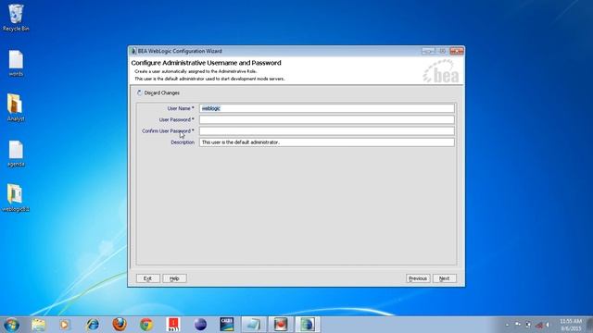
Task: Click the BEA WebLogic Configuration Wizard title icon
Action: [133, 51]
